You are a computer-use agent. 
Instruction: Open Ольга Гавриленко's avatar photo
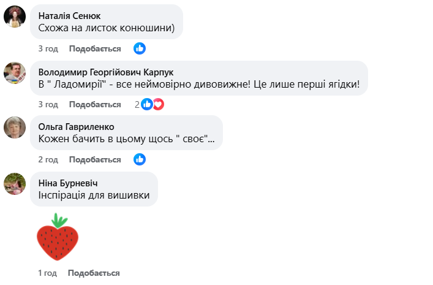coord(15,127)
